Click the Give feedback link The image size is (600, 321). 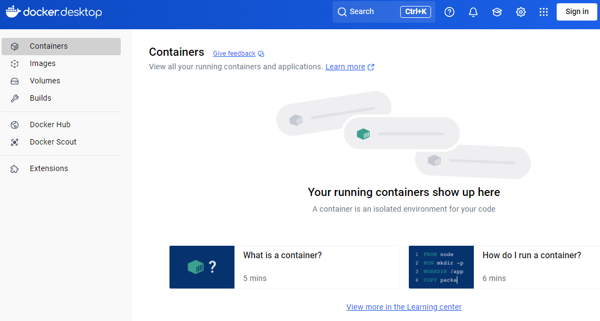click(234, 54)
